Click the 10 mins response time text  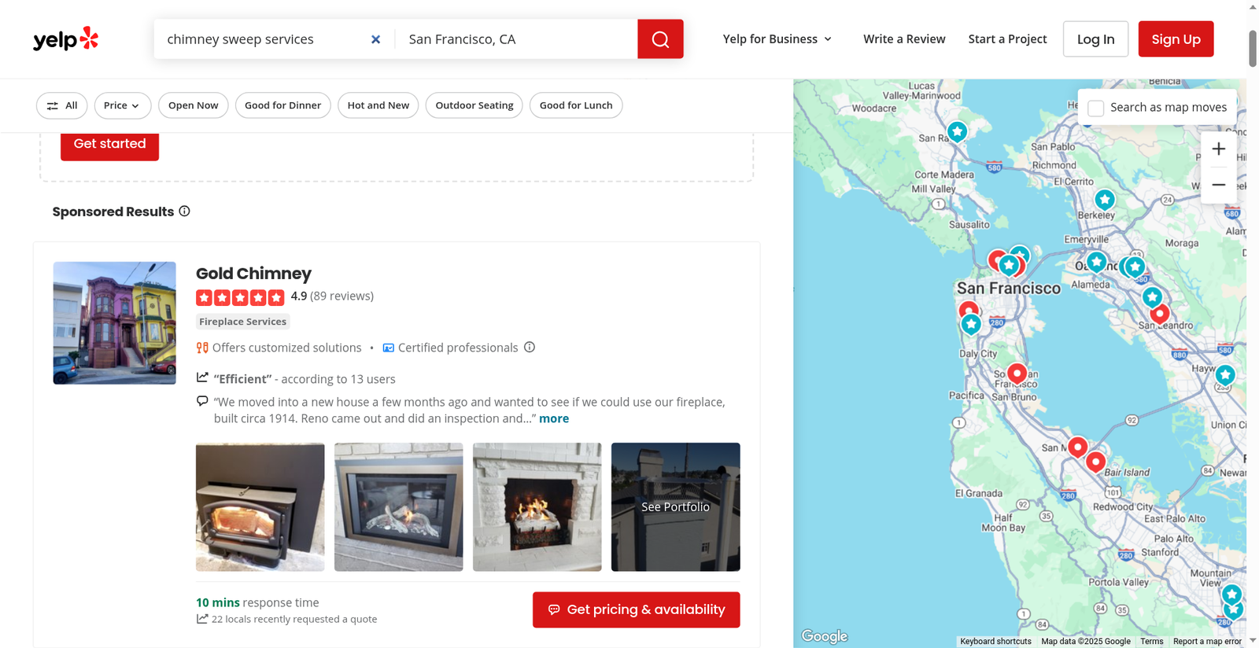257,602
